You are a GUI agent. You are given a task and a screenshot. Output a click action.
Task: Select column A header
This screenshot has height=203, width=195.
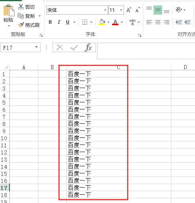pyautogui.click(x=24, y=67)
